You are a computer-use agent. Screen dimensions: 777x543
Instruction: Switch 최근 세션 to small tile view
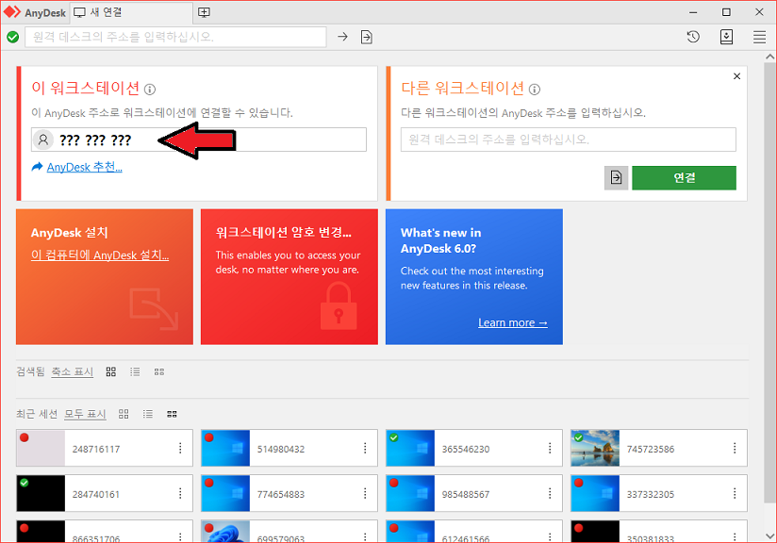[172, 414]
